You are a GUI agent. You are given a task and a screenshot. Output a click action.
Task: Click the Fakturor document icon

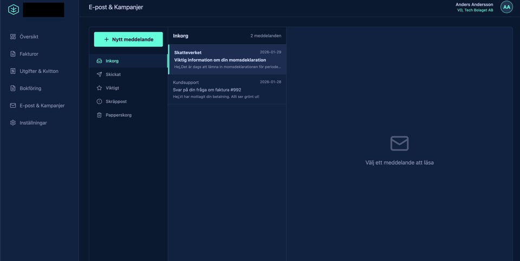pos(13,54)
